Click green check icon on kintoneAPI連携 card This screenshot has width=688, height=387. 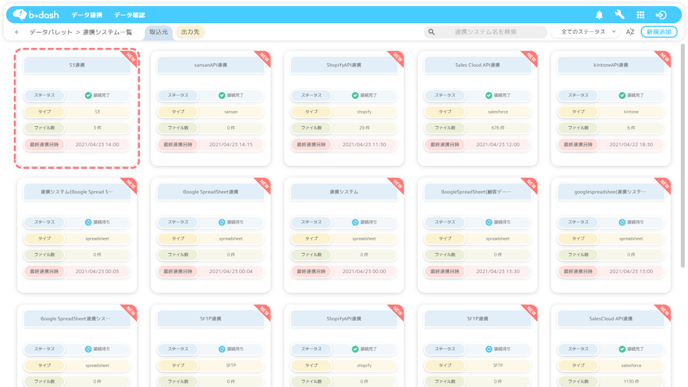622,95
